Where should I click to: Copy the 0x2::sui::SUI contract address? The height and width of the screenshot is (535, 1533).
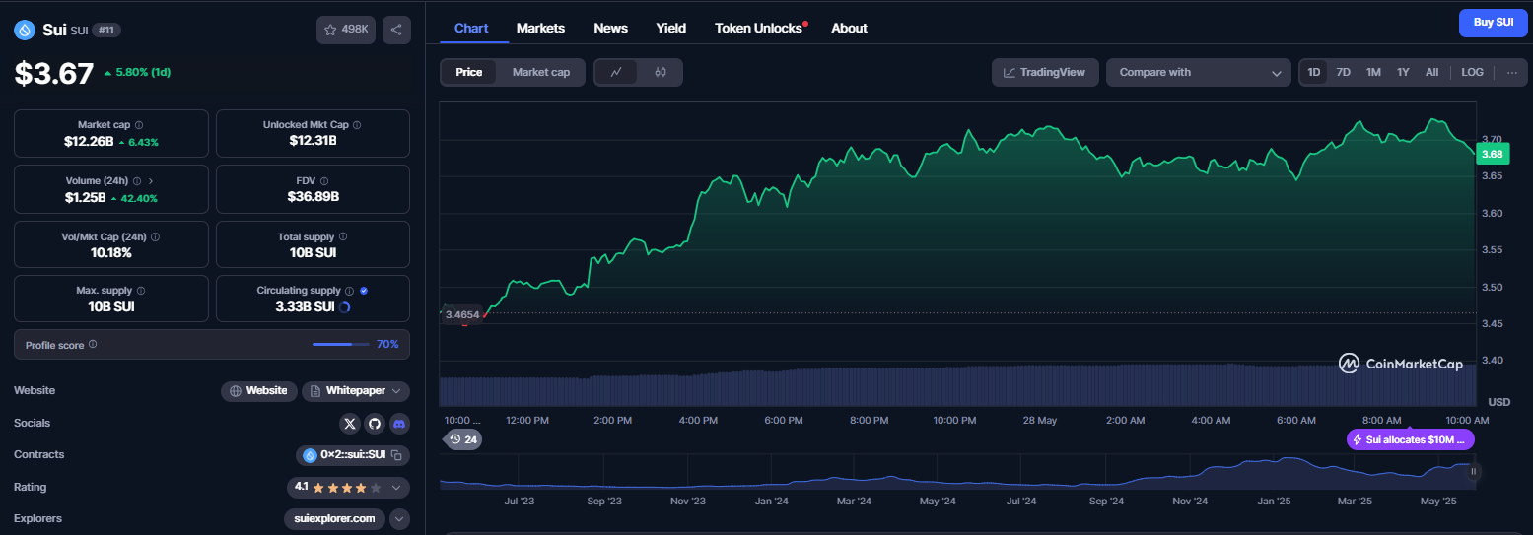(396, 455)
